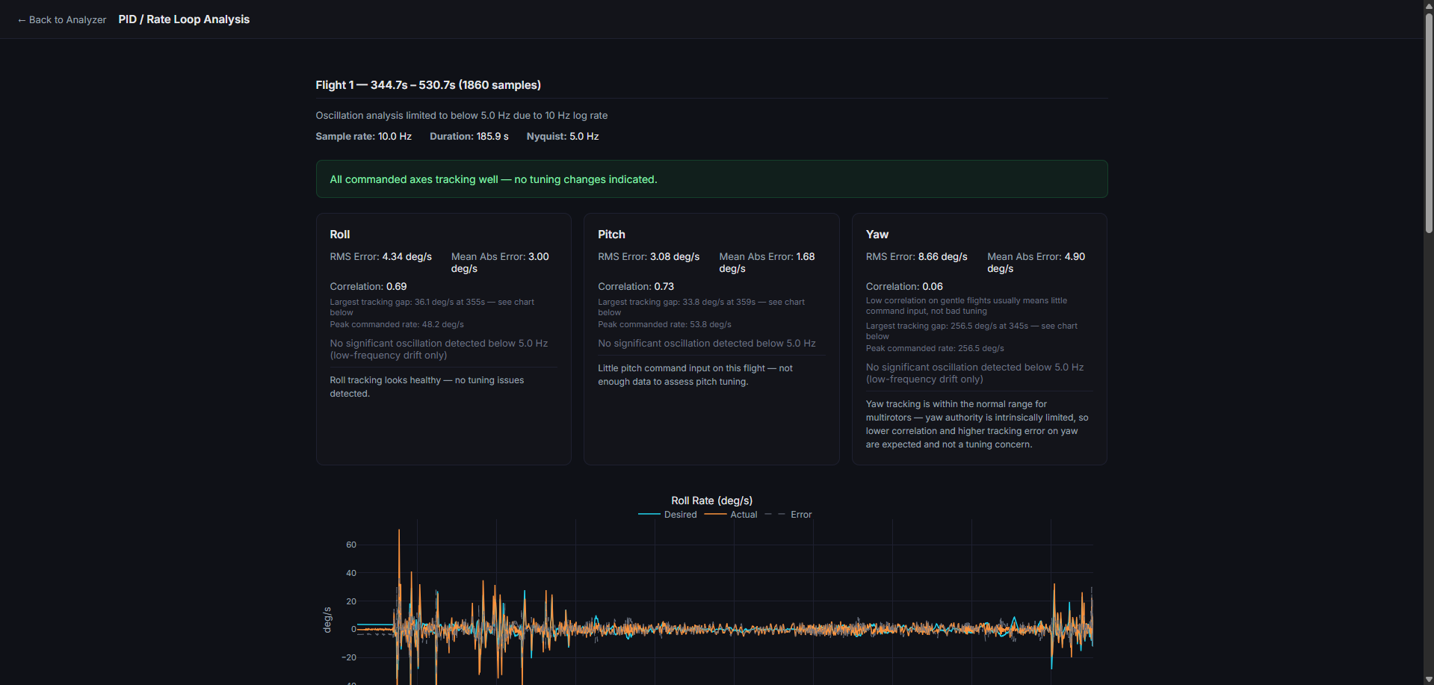Click the Yaw 'Correlation: 0.06' text
The width and height of the screenshot is (1434, 685).
click(904, 287)
